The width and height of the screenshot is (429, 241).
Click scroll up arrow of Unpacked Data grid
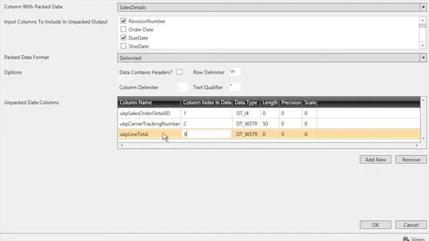(x=423, y=100)
